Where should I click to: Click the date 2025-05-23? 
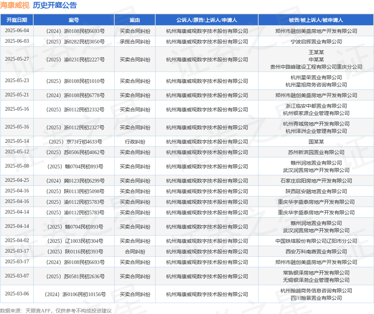point(17,80)
